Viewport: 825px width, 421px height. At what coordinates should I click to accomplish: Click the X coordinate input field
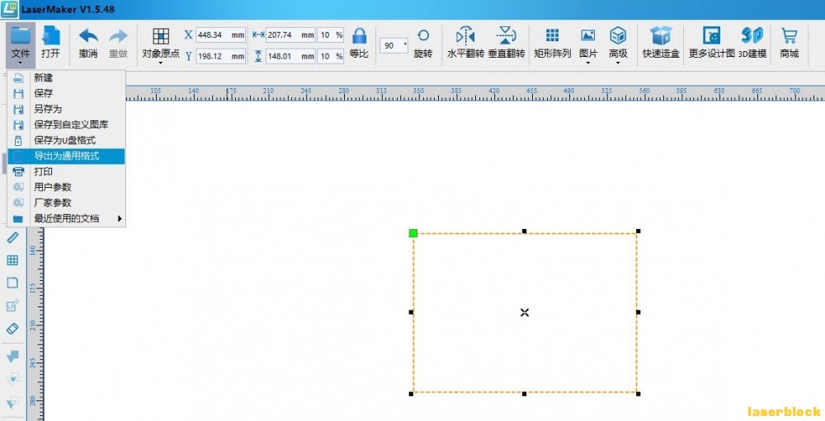tap(220, 35)
